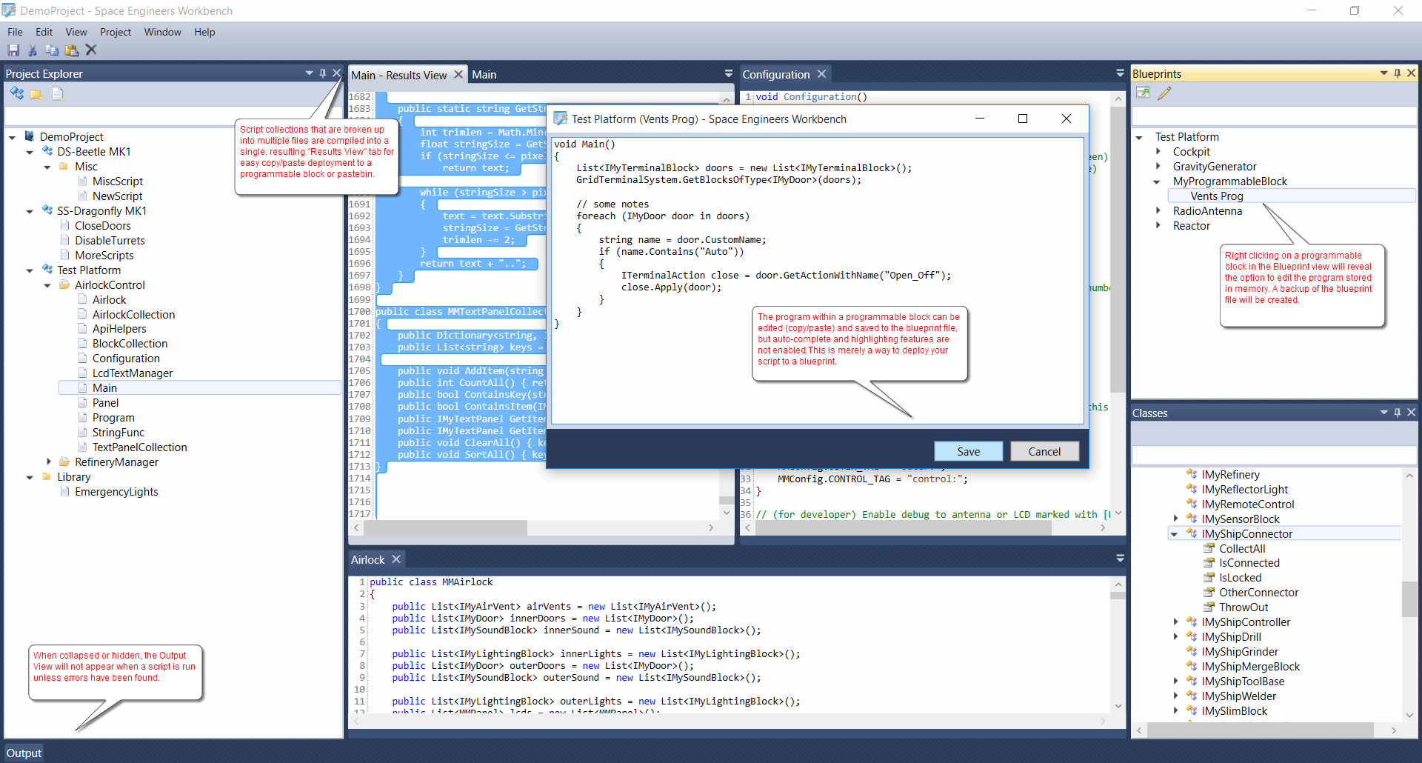Viewport: 1422px width, 763px height.
Task: Click Cancel in the Vents Prog dialog
Action: click(x=1044, y=451)
